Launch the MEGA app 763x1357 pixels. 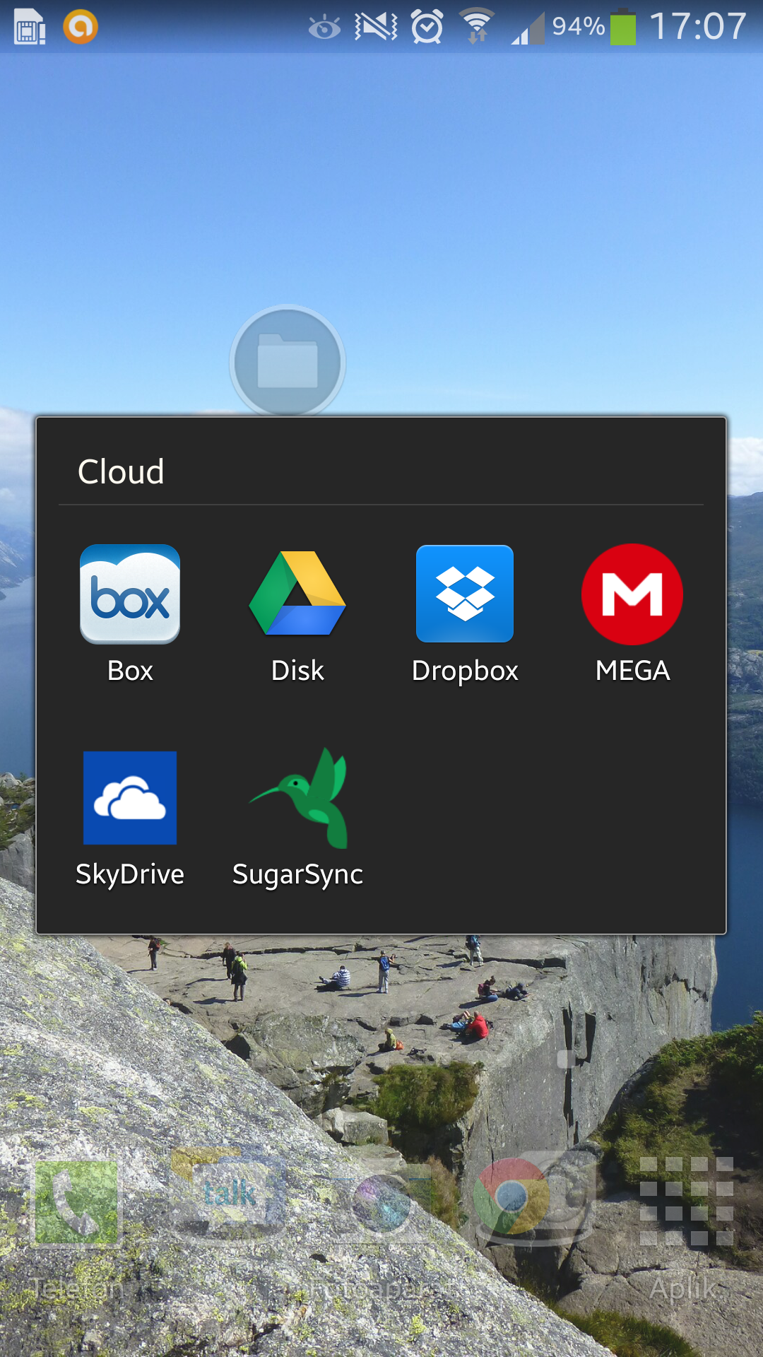click(632, 595)
